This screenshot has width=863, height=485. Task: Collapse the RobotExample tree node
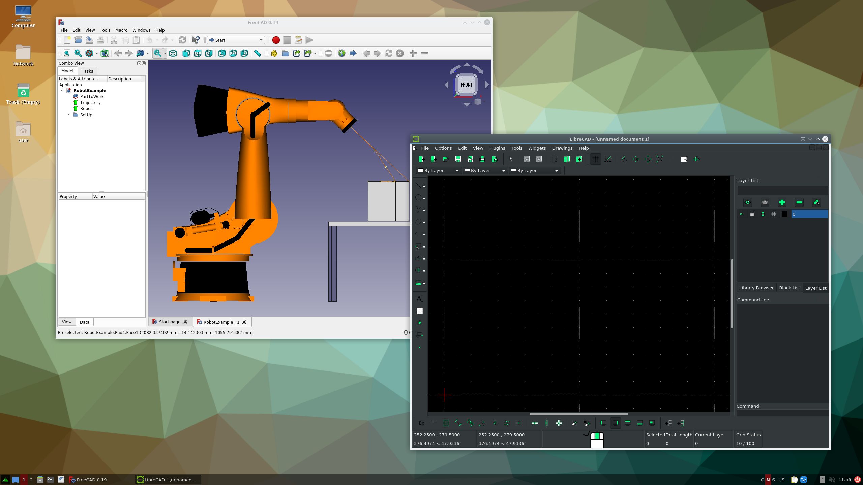(x=62, y=90)
